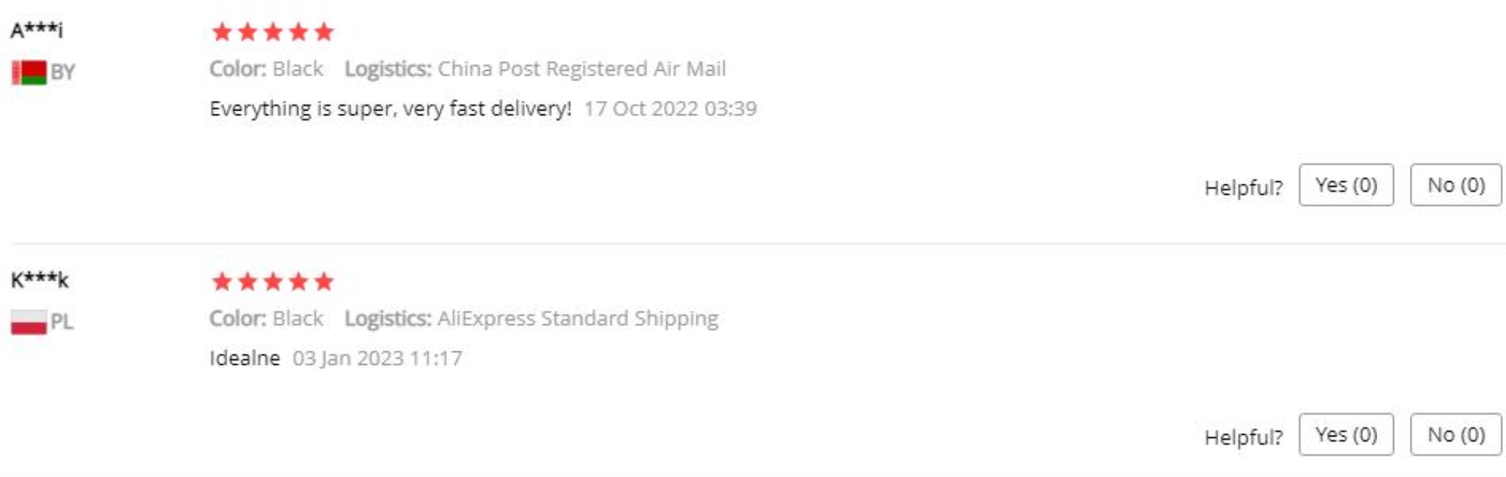This screenshot has width=1506, height=477.
Task: Click China Post Registered Air Mail logistics text
Action: tap(582, 69)
